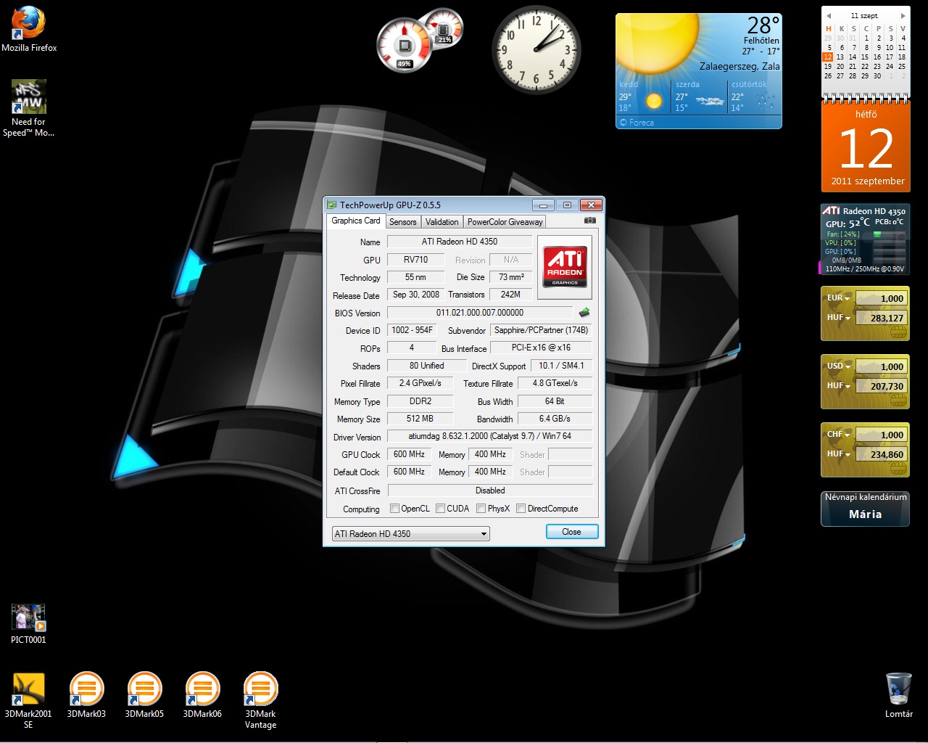Click the globe icon on the EUR converter gadget
This screenshot has width=928, height=743.
898,333
